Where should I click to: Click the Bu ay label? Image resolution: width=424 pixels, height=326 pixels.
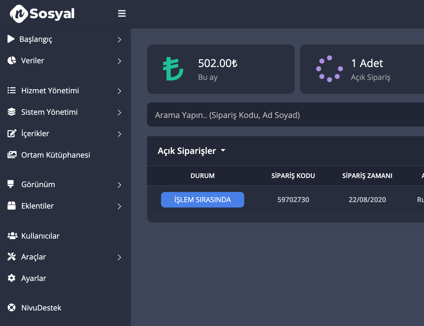click(x=208, y=77)
